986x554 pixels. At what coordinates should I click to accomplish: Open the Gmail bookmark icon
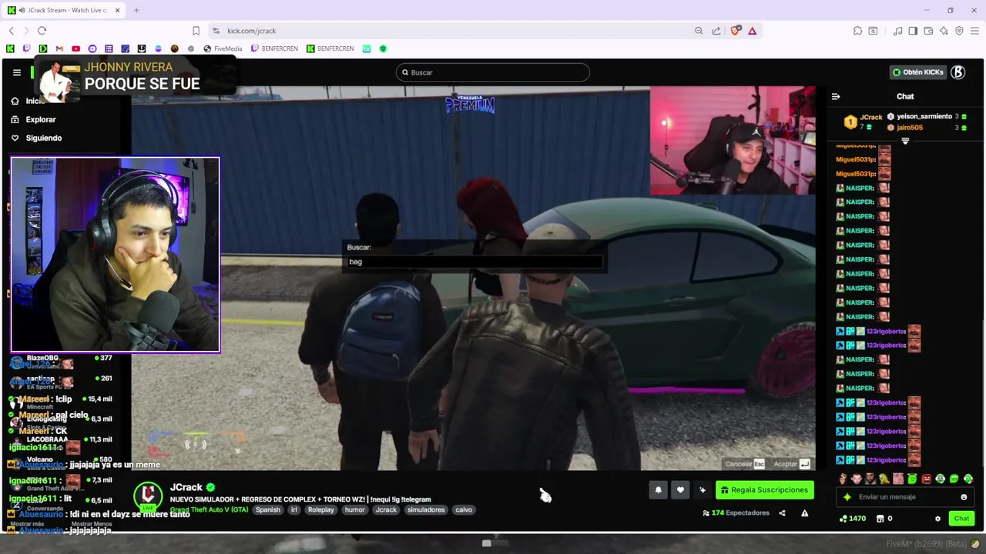(x=59, y=48)
